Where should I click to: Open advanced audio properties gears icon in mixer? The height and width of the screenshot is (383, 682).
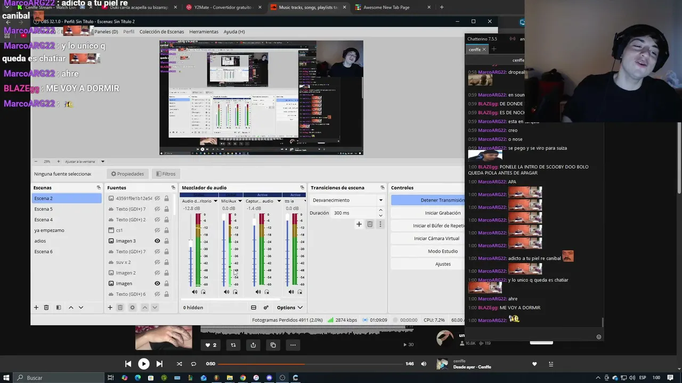click(x=266, y=307)
